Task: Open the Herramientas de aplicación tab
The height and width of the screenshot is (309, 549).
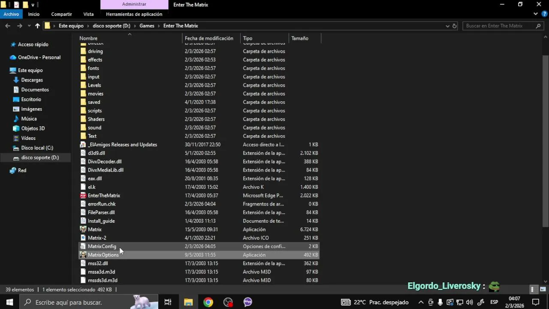Action: coord(134,14)
